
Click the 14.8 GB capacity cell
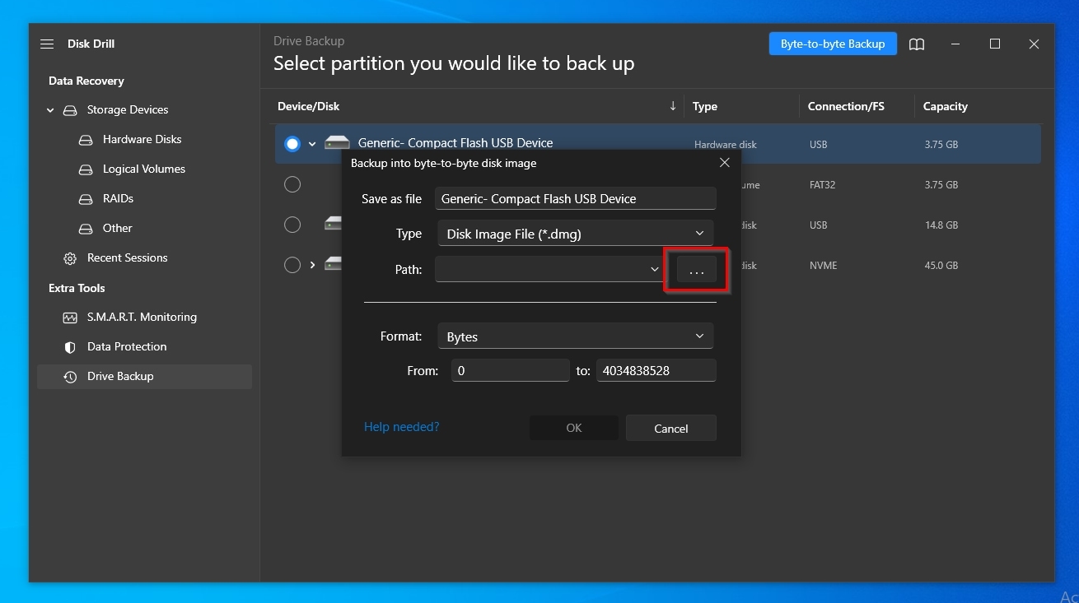pos(941,225)
